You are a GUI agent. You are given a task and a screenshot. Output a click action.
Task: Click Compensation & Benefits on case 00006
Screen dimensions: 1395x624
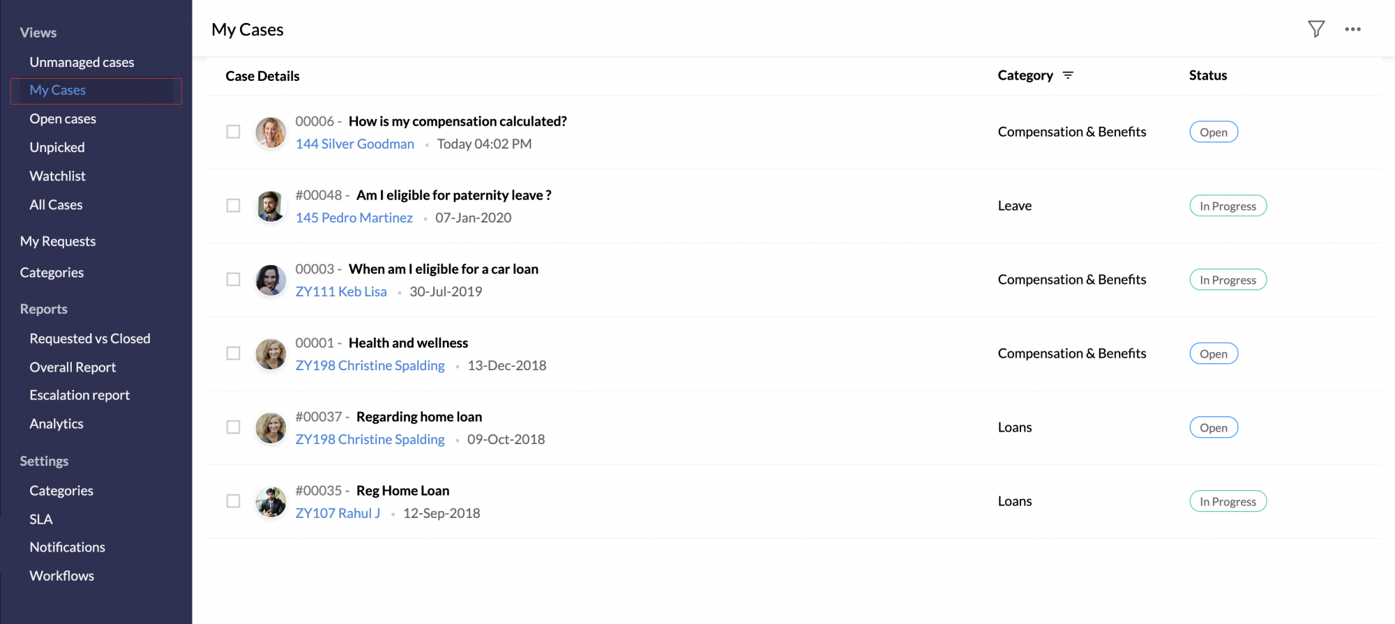(1071, 132)
